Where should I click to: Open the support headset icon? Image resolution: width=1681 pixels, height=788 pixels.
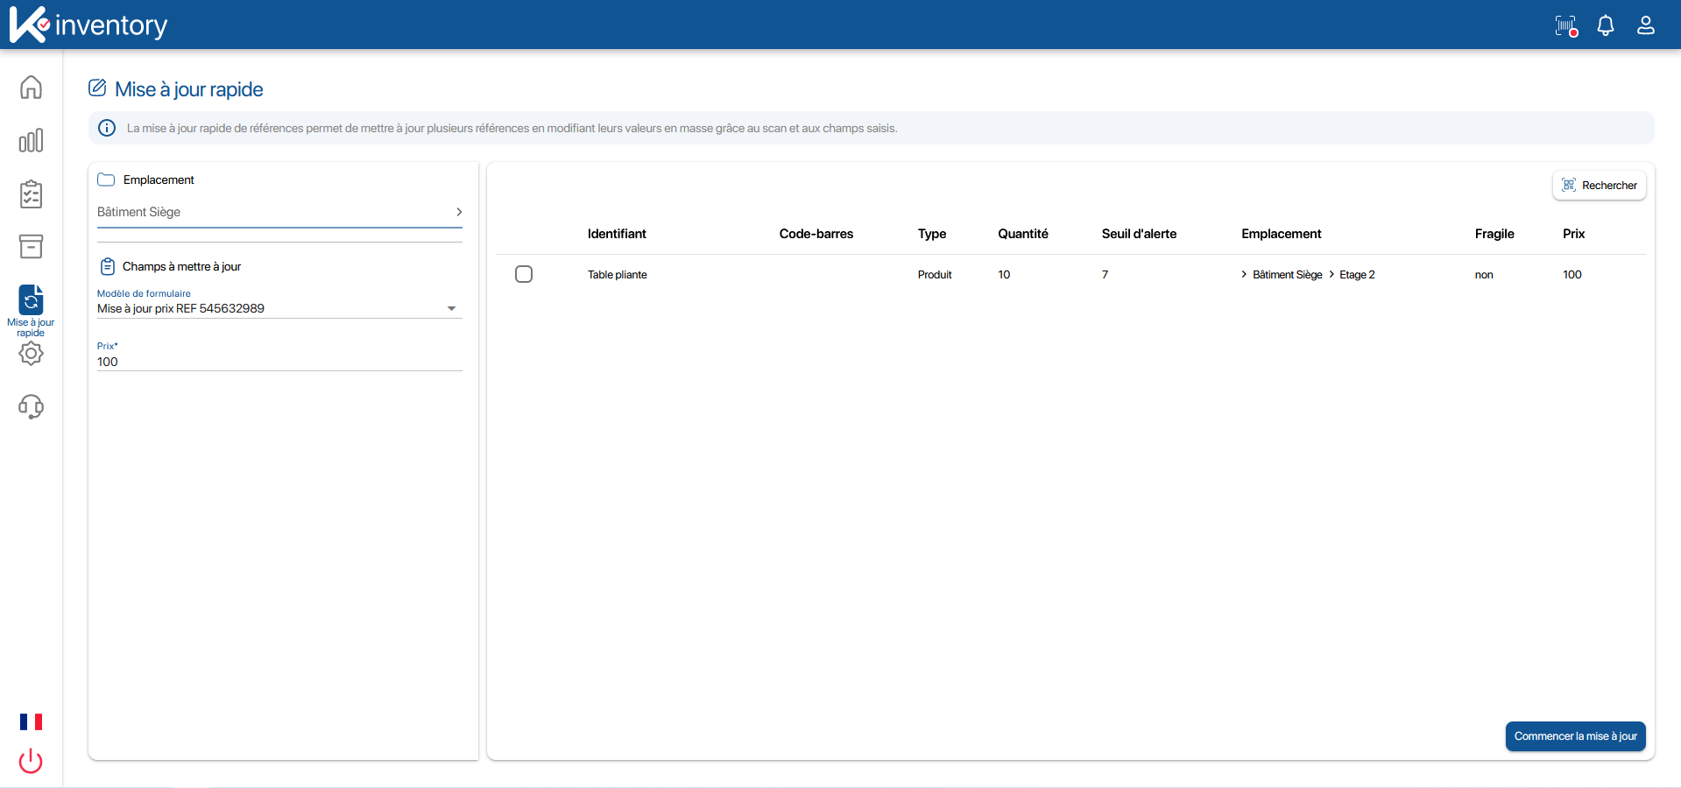31,406
